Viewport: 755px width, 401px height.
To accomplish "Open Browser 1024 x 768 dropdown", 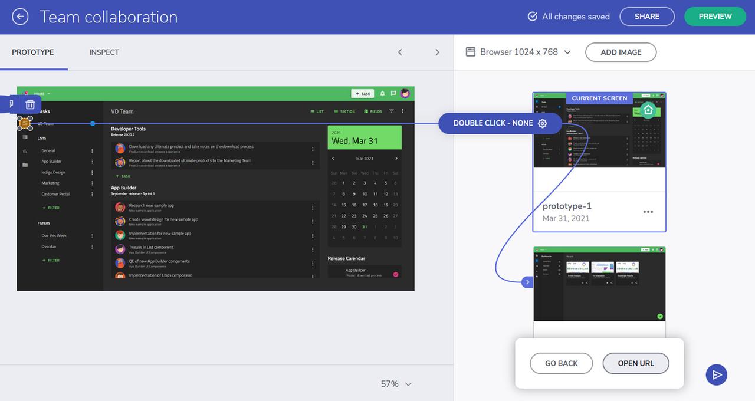I will point(518,52).
